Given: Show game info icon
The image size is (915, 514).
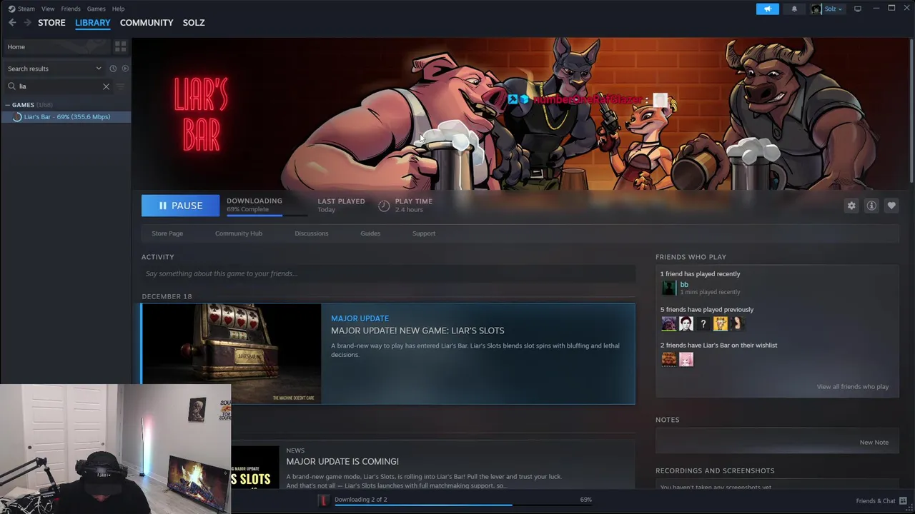Looking at the screenshot, I should (x=871, y=206).
